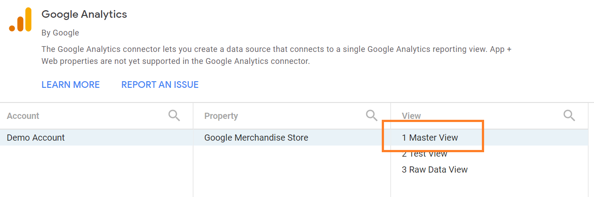Pick the 3 Raw Data View entry
594x197 pixels.
point(435,169)
